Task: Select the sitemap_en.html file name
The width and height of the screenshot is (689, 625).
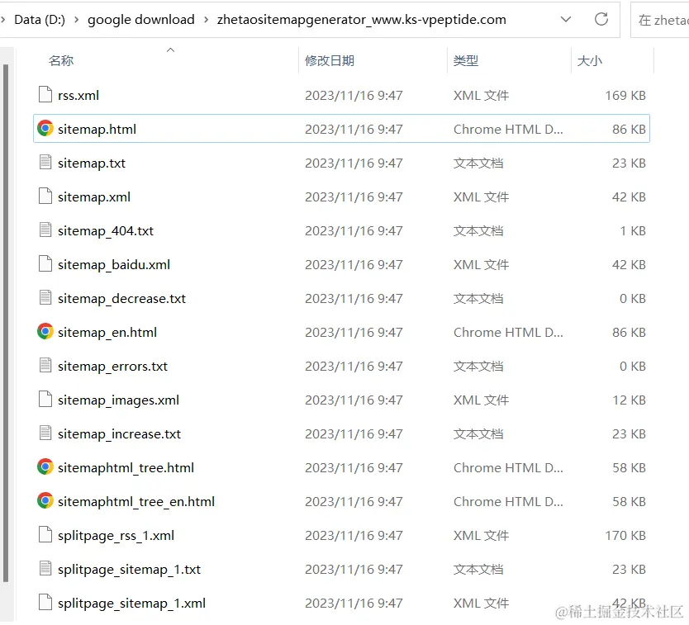Action: 107,332
